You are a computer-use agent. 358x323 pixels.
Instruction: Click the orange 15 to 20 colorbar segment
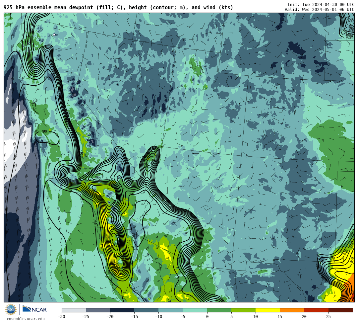pos(292,310)
